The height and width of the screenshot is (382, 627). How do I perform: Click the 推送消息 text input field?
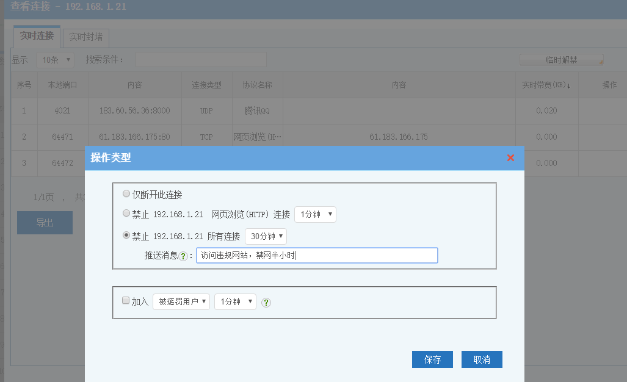tap(317, 256)
